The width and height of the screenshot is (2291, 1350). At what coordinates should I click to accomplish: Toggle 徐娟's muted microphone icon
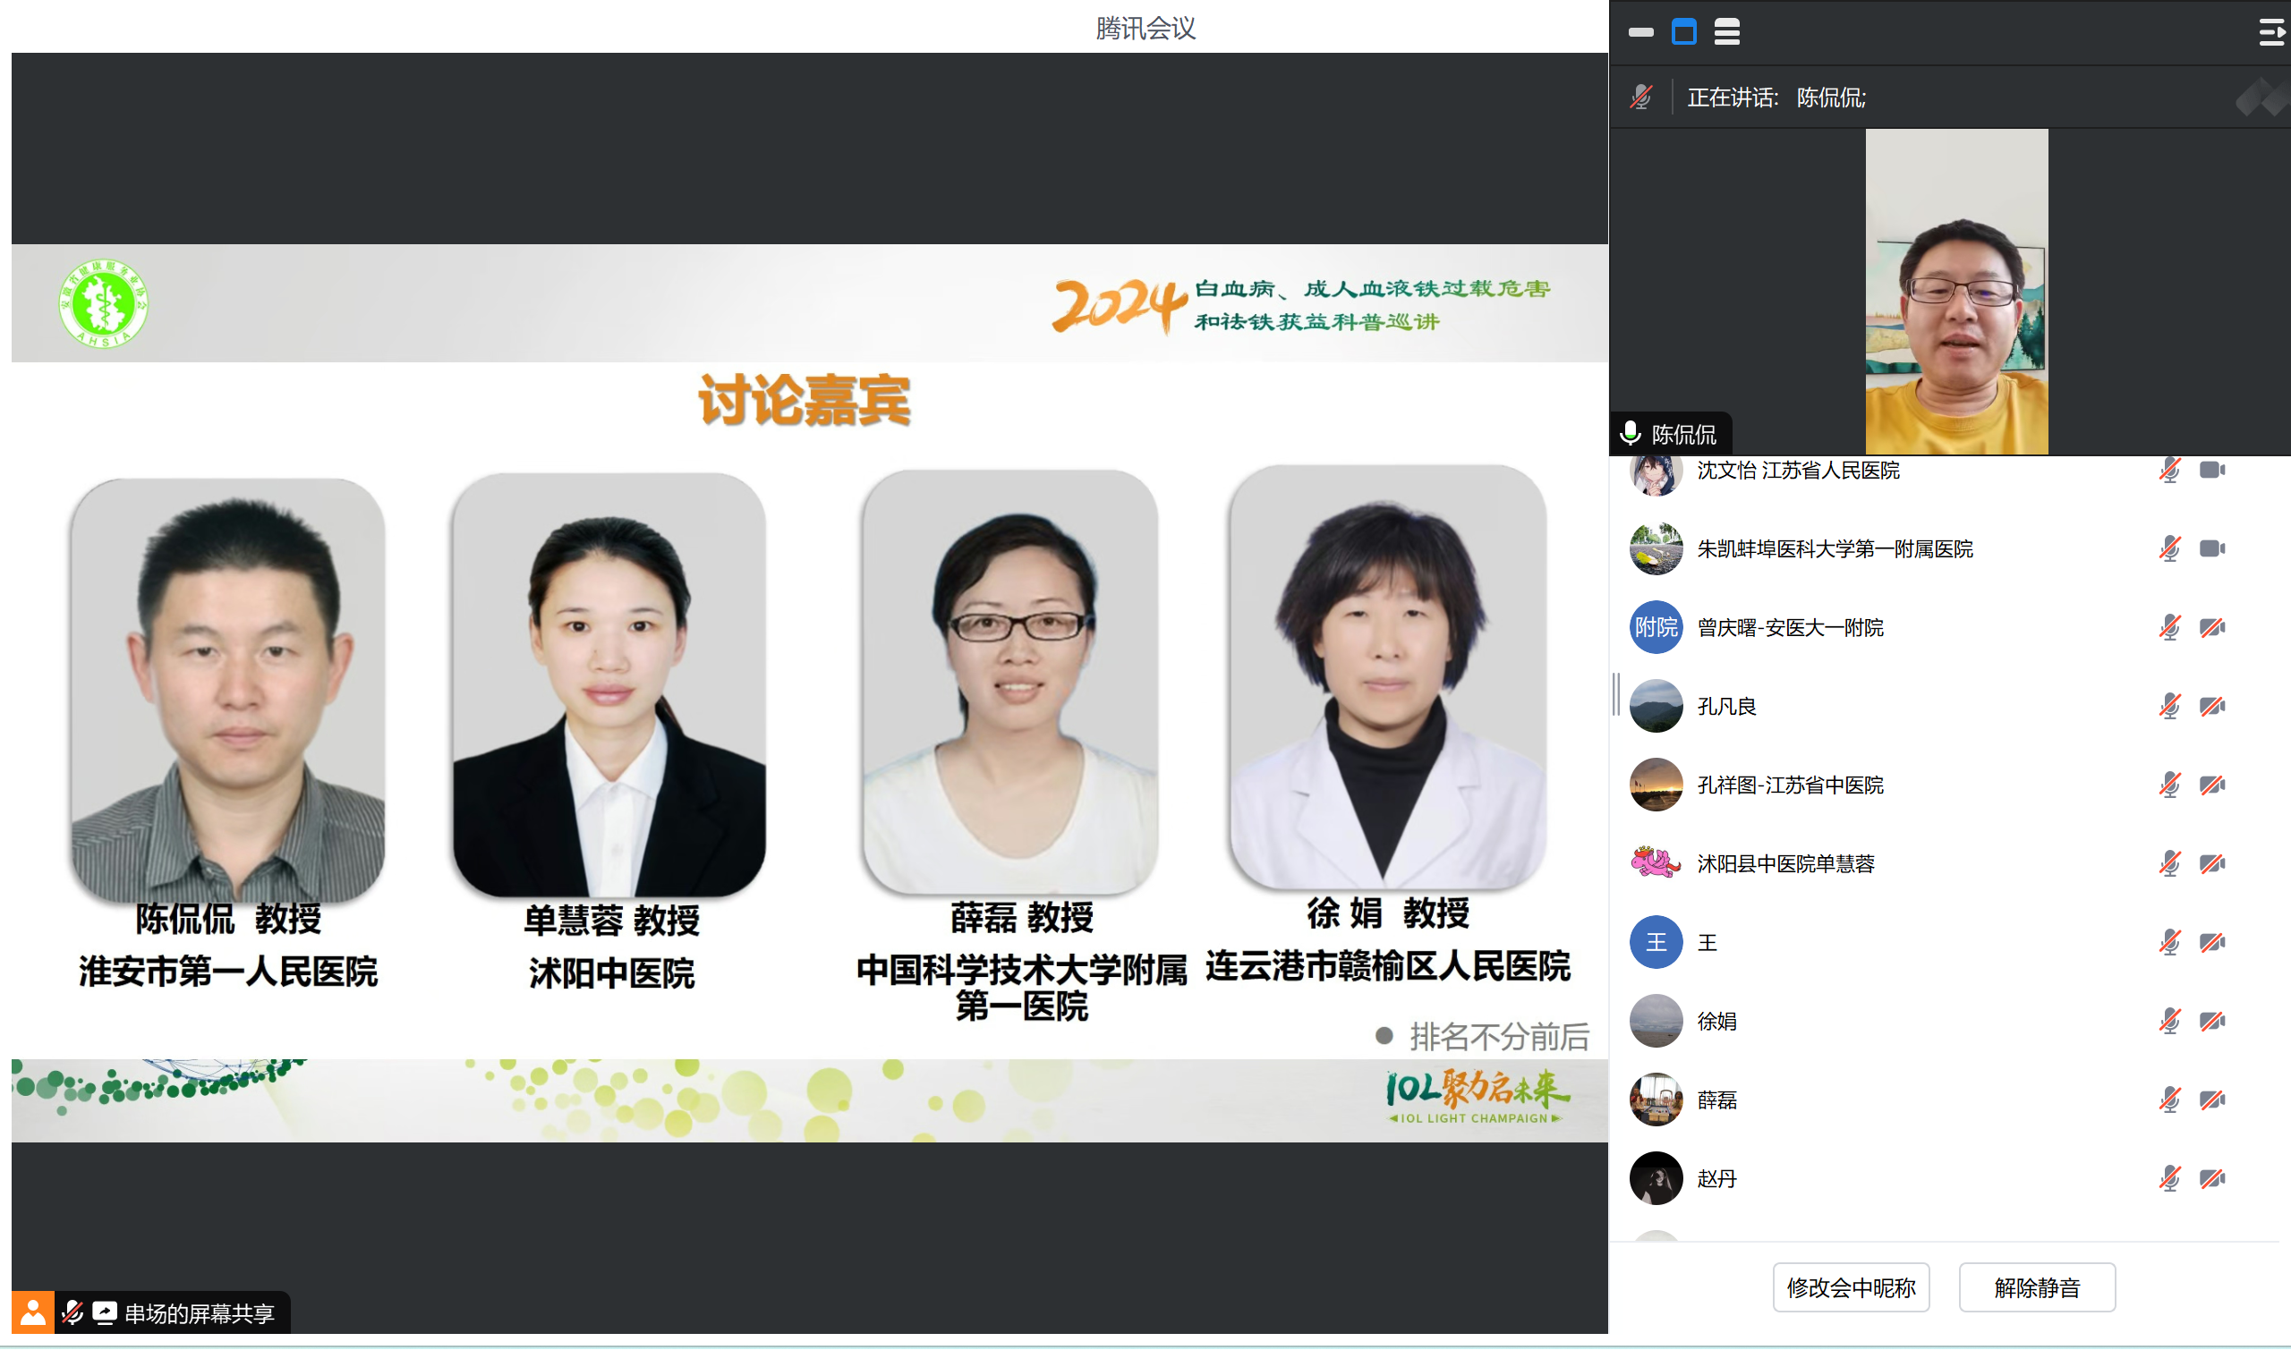2169,1021
